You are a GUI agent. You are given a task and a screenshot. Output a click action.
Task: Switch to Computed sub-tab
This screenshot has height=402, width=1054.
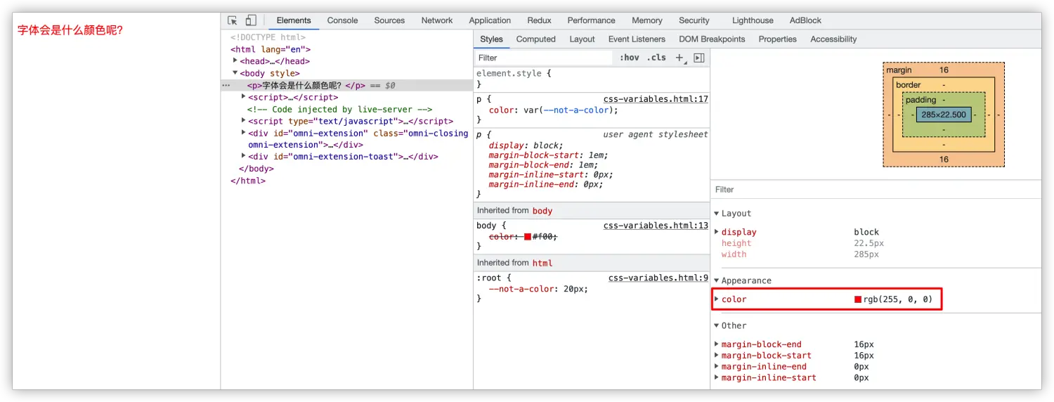pos(535,39)
